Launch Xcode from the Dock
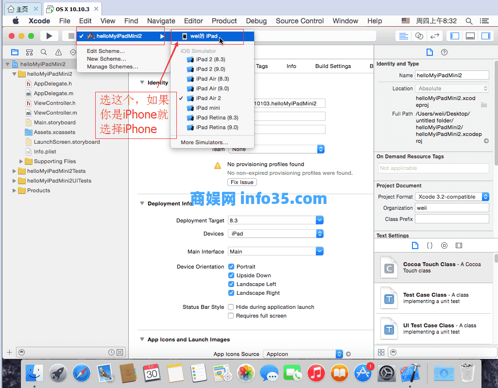 point(411,373)
